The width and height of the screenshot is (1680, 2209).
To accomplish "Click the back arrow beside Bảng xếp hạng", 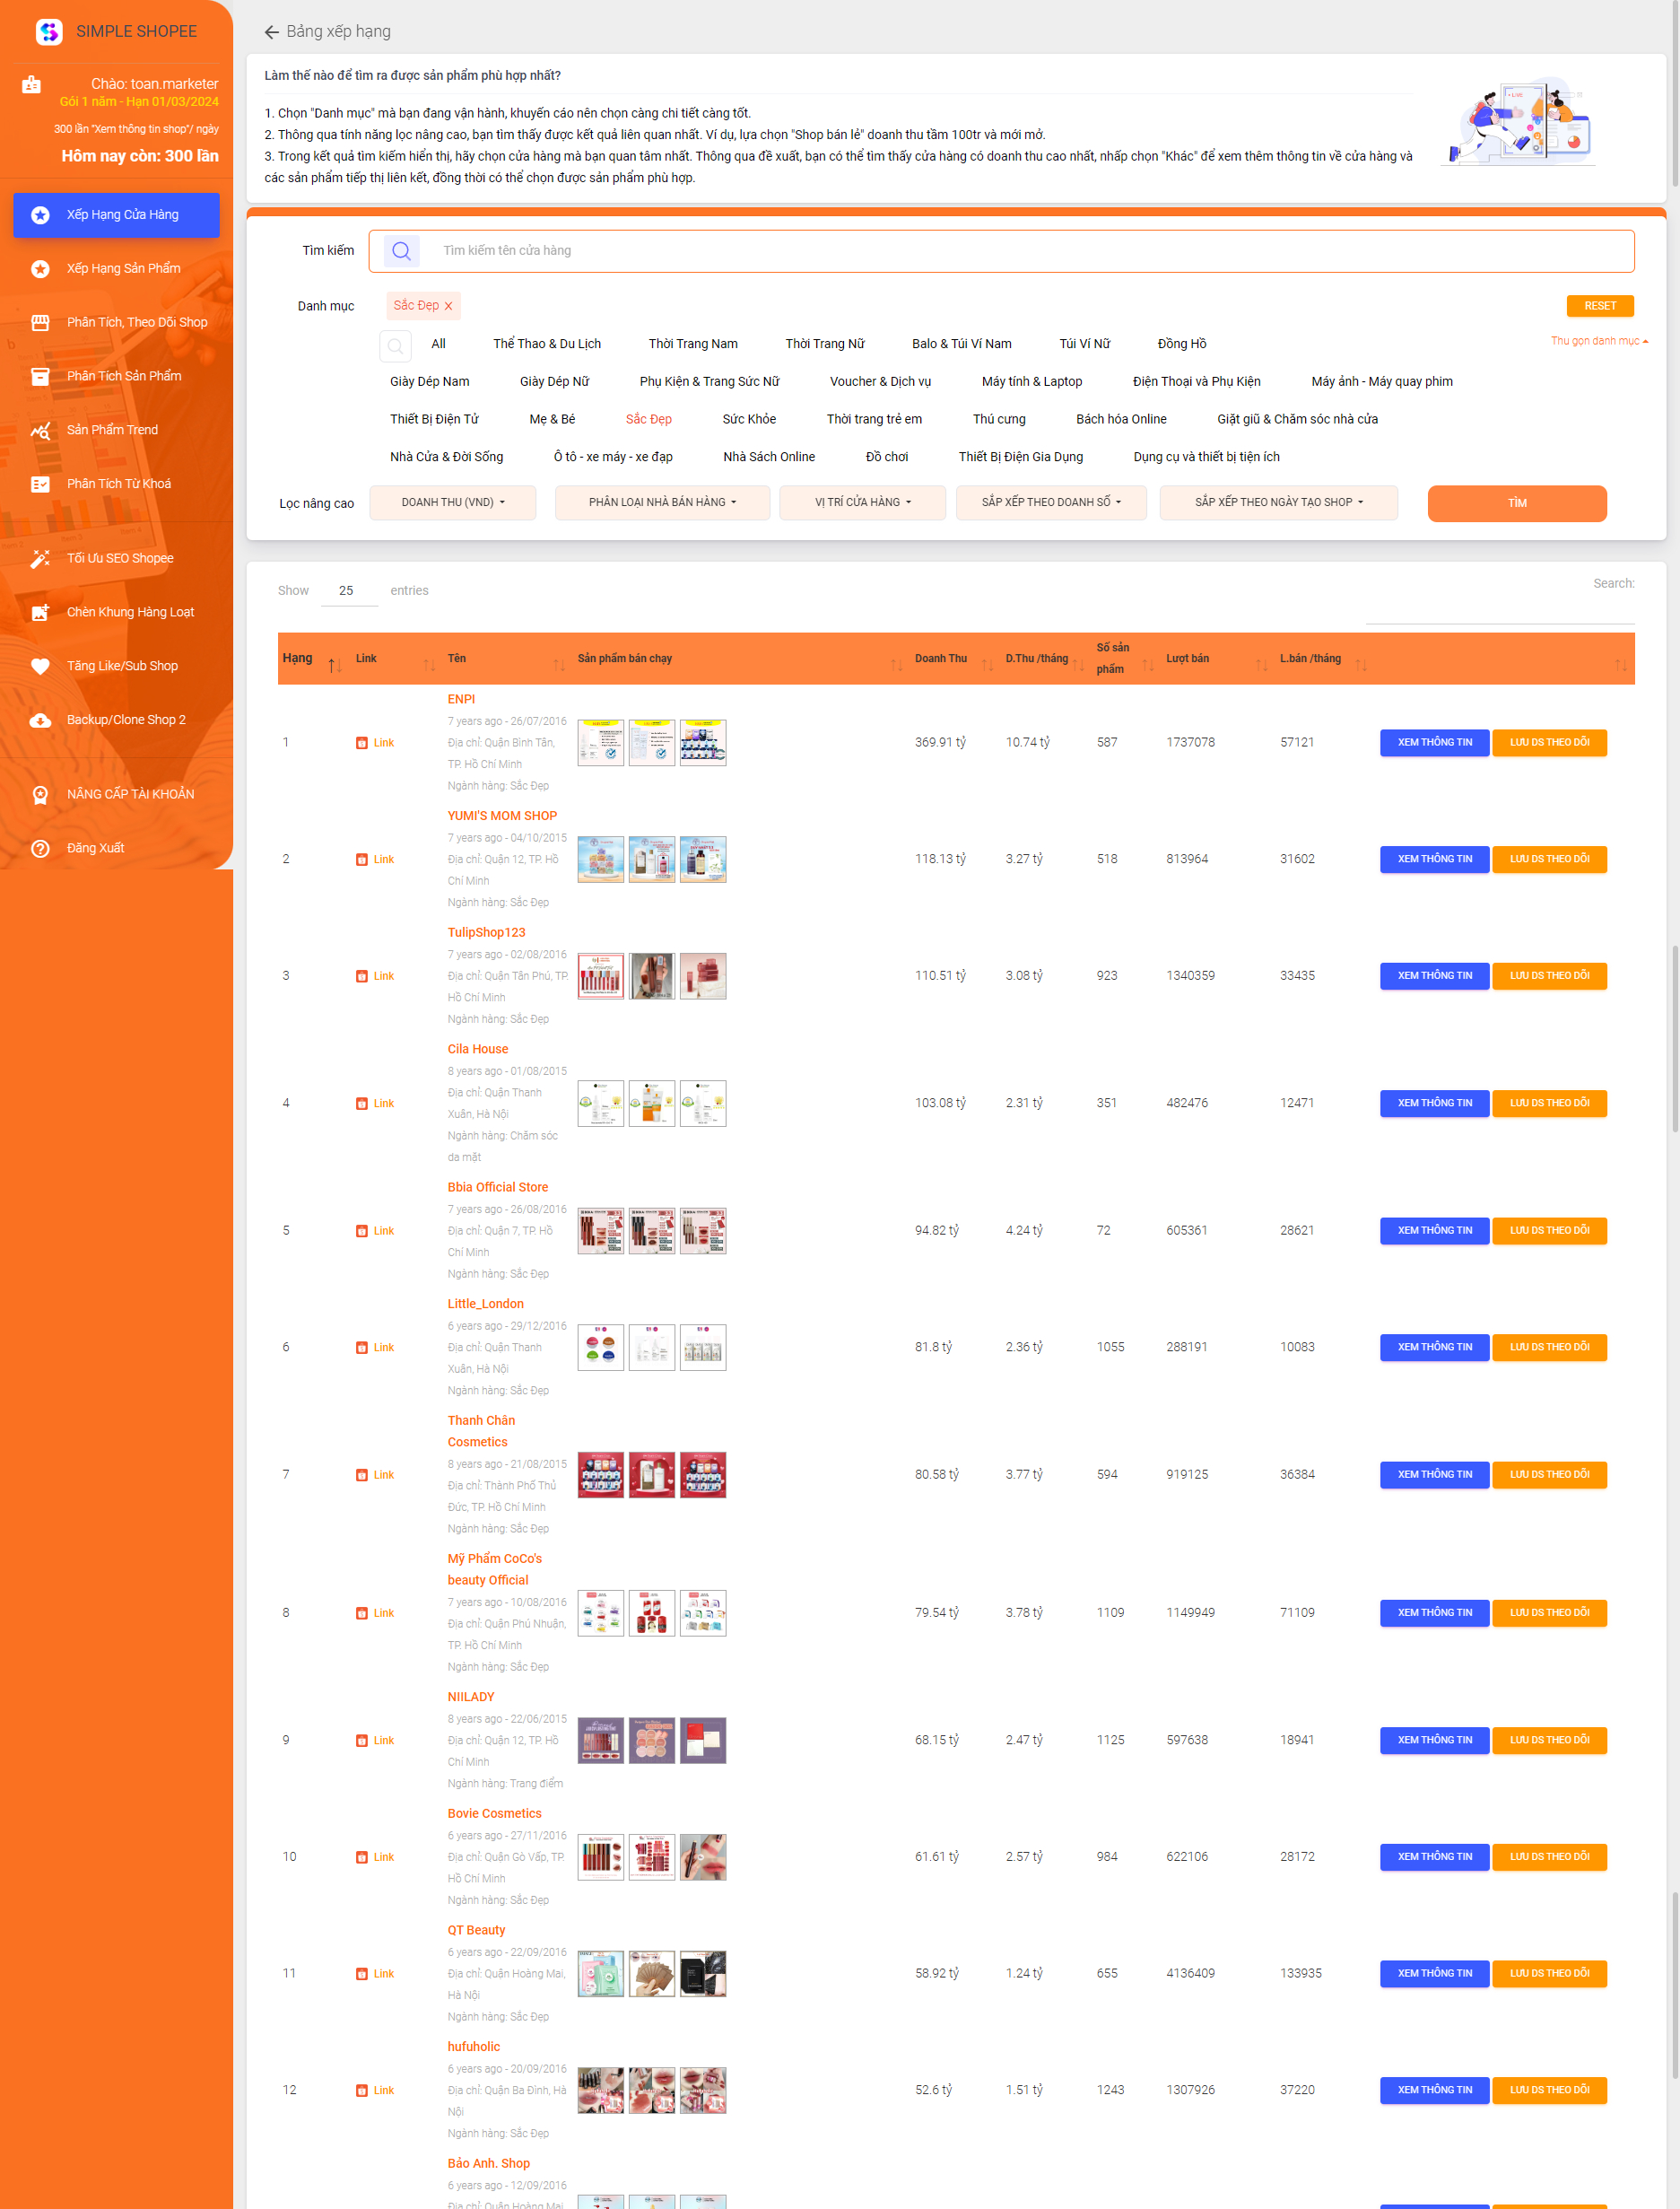I will [x=271, y=32].
